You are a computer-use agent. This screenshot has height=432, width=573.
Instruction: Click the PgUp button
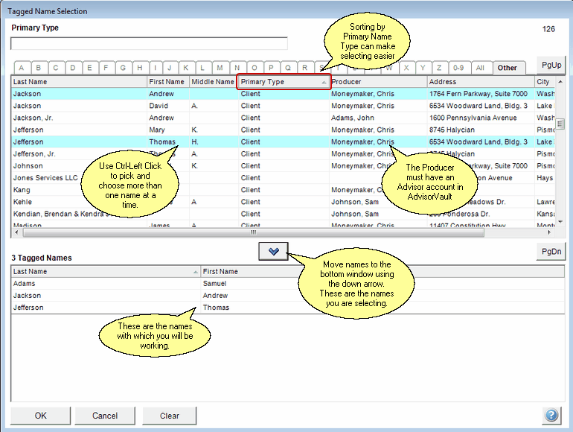click(x=551, y=65)
